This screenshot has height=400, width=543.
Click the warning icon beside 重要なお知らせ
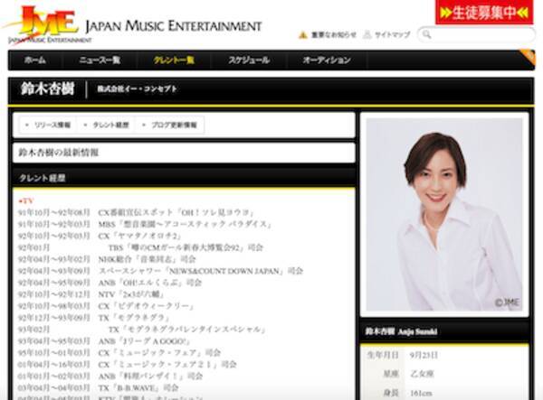tap(303, 35)
